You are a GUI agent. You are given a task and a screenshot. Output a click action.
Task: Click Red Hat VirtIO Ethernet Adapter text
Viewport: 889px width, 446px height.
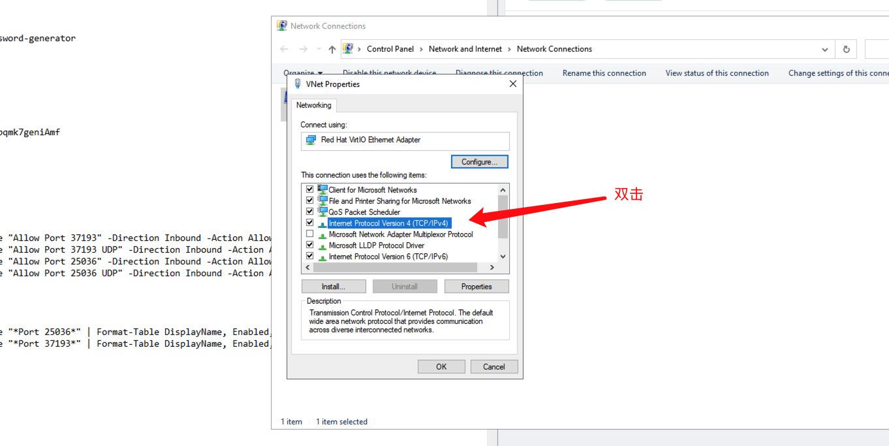tap(371, 140)
